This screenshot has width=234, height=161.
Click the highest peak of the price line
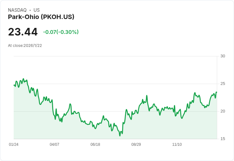(23, 79)
